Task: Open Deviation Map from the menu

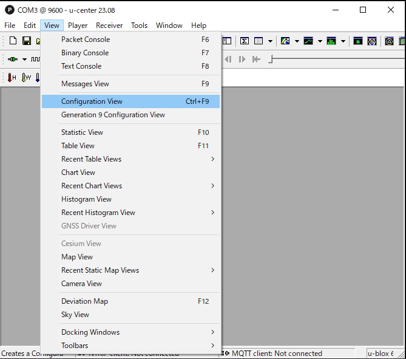Action: coord(130,301)
